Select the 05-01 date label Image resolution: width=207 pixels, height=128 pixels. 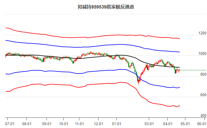(x=185, y=124)
